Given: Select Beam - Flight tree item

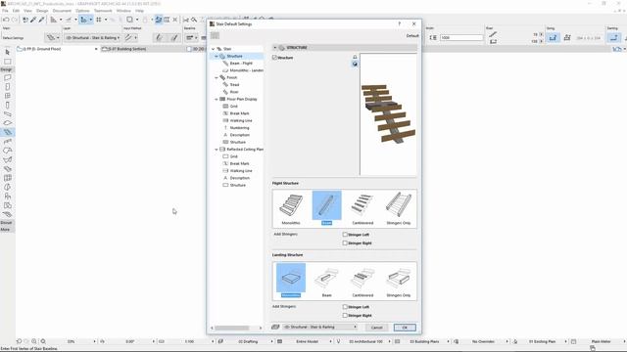Looking at the screenshot, I should tap(241, 63).
